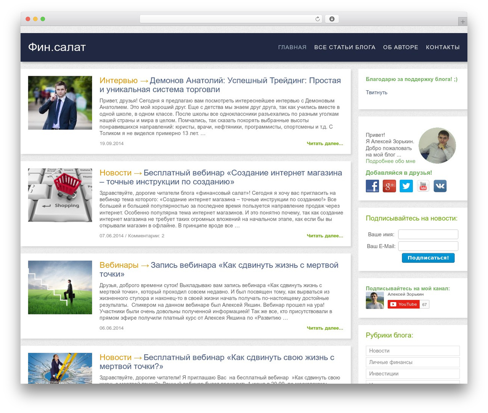This screenshot has height=413, width=488.
Task: Reload the page using the browser refresh icon
Action: click(318, 19)
